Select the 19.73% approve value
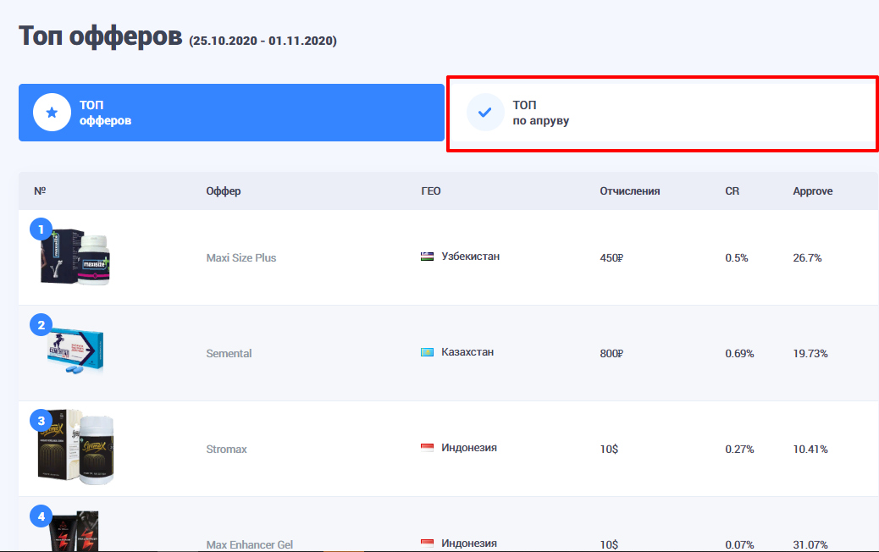 810,354
